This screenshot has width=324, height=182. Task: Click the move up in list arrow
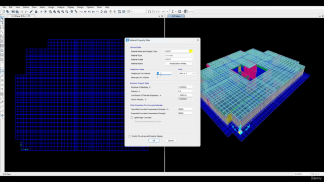coord(110,12)
